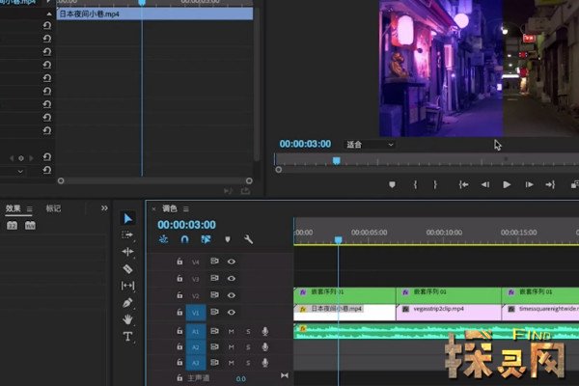
Task: Select the Type tool
Action: [x=127, y=337]
